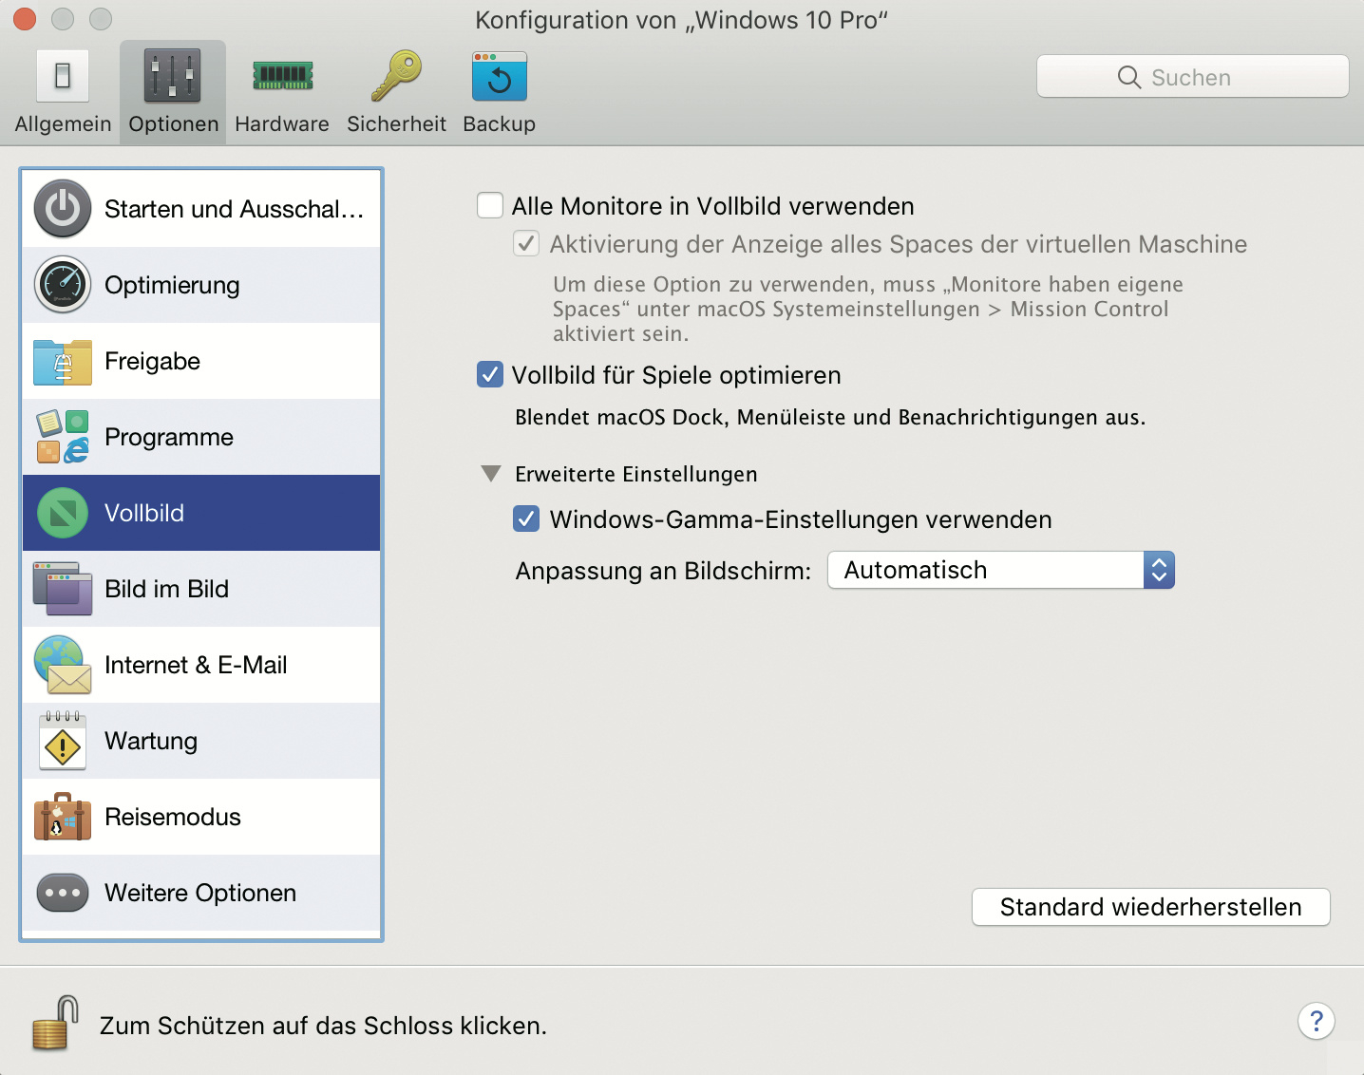The height and width of the screenshot is (1075, 1364).
Task: Click the Programme apps icon
Action: click(63, 437)
